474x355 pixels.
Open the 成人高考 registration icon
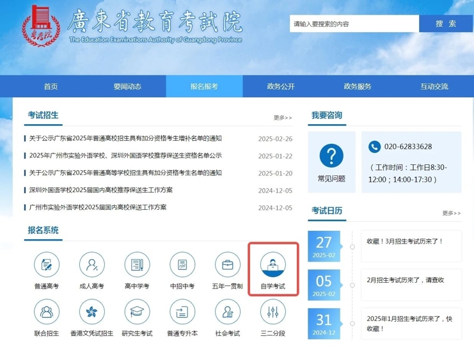92,265
